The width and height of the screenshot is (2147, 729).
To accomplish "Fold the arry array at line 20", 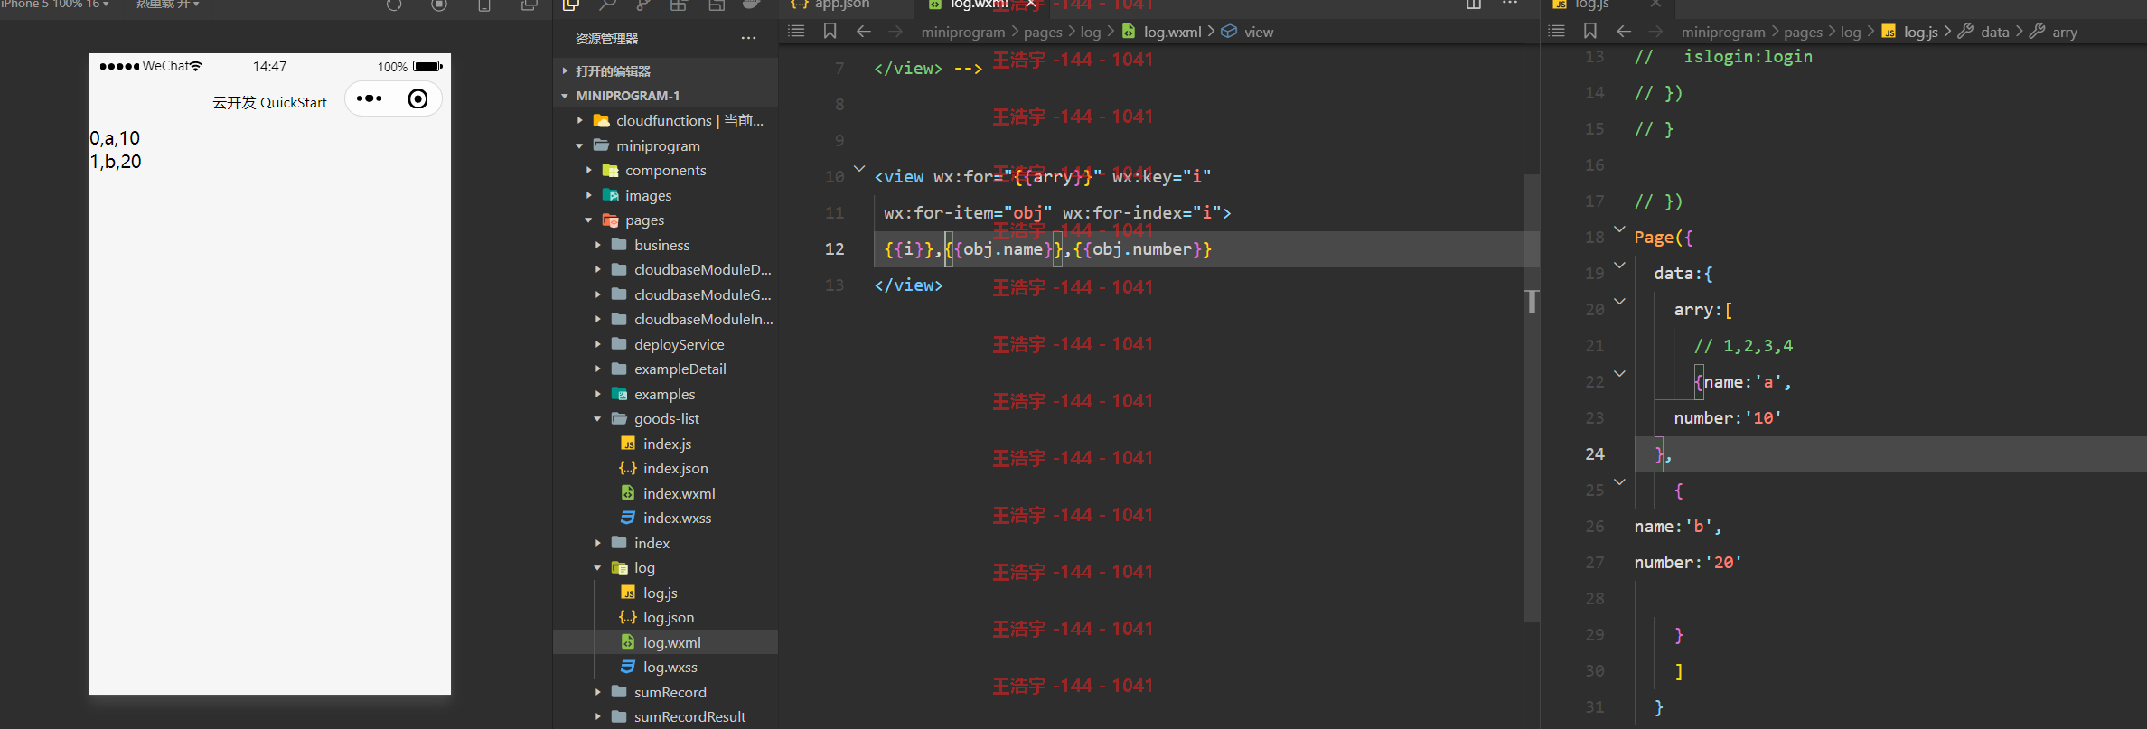I will (x=1619, y=301).
